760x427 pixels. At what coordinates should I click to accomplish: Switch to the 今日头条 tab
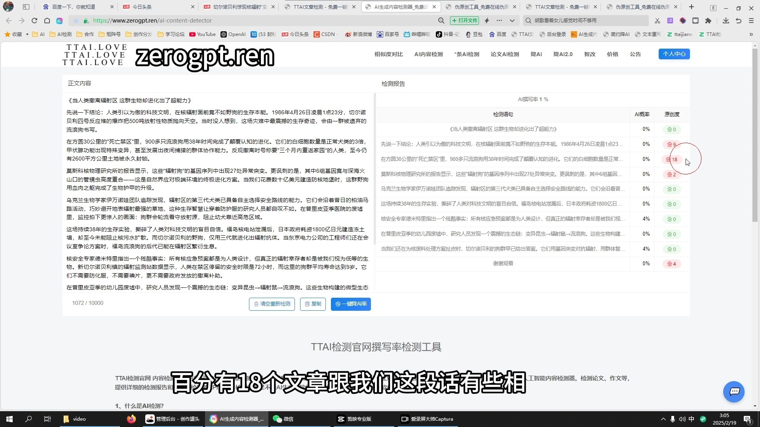158,7
